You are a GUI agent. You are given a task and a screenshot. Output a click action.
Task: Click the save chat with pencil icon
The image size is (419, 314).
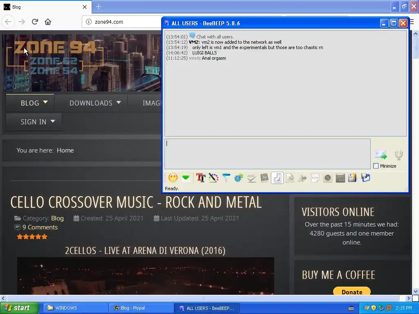352,178
